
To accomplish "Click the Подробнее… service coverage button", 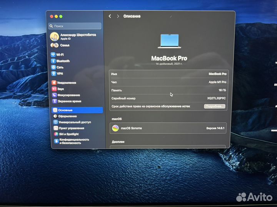I will pos(215,106).
